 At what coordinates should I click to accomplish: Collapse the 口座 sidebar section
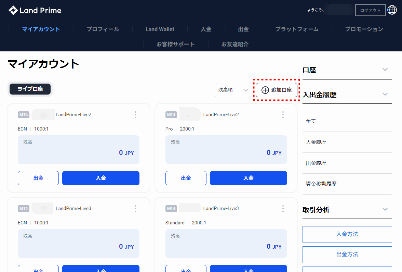[385, 70]
